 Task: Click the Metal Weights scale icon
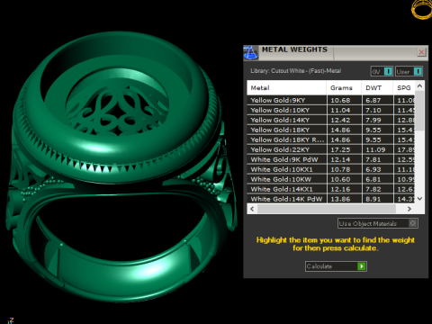pos(250,53)
